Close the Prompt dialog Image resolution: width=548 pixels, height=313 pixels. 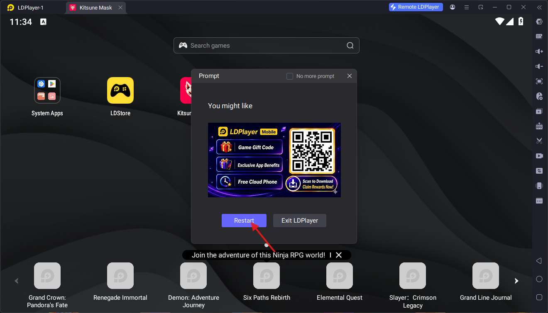[350, 76]
